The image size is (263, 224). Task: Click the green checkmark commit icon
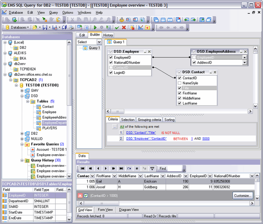pyautogui.click(x=117, y=27)
